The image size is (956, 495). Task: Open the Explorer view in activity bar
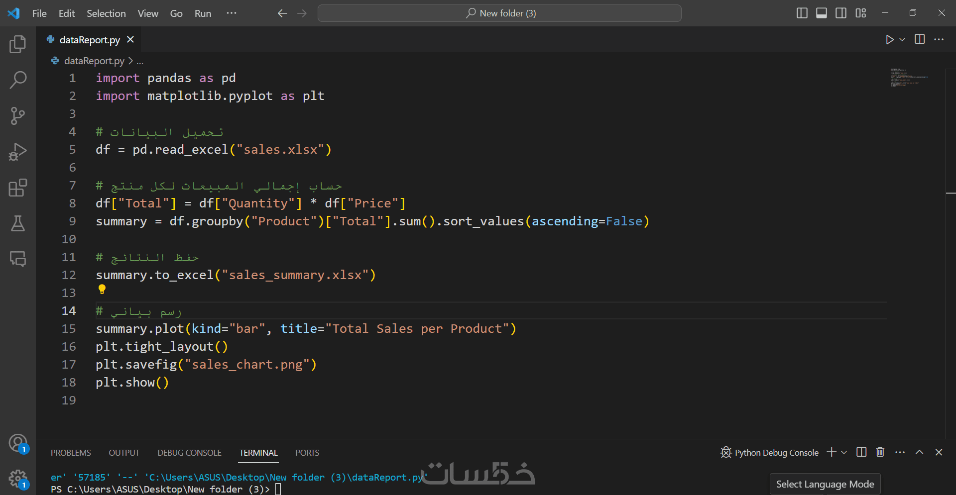tap(18, 44)
